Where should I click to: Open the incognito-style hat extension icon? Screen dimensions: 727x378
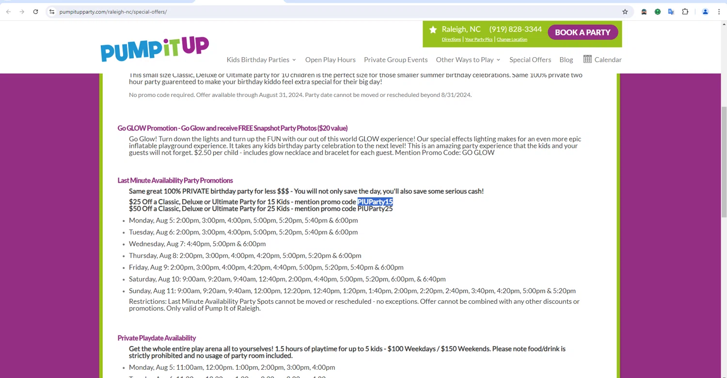644,12
